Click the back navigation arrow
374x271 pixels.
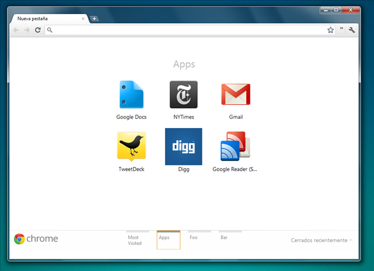(x=16, y=30)
